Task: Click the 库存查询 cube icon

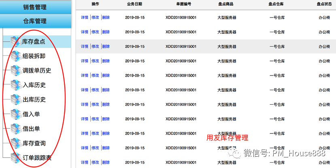Action: coord(15,144)
